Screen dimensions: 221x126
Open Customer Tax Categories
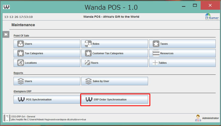coord(114,53)
